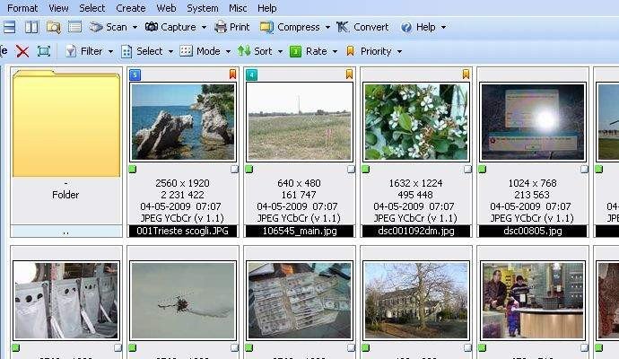Tick checkbox under the seed-in-snow photo
This screenshot has height=359, width=619.
point(234,348)
